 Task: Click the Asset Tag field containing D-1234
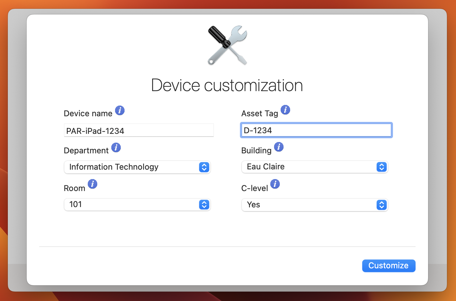click(x=316, y=130)
